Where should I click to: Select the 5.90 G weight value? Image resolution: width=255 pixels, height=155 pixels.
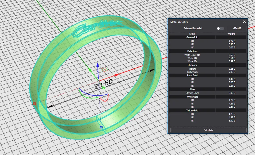(232, 121)
